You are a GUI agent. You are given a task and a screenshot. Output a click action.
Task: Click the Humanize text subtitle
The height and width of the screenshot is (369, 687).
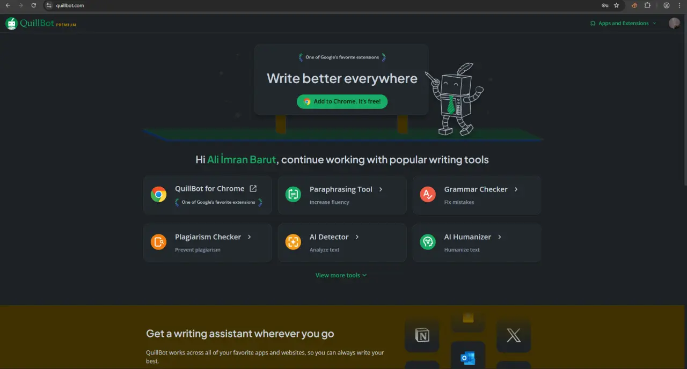[462, 250]
